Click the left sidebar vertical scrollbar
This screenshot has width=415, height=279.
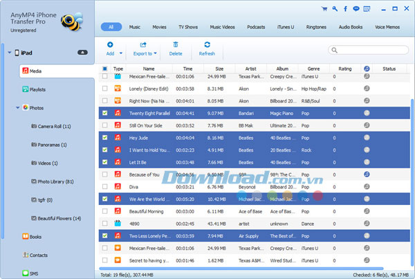3,141
